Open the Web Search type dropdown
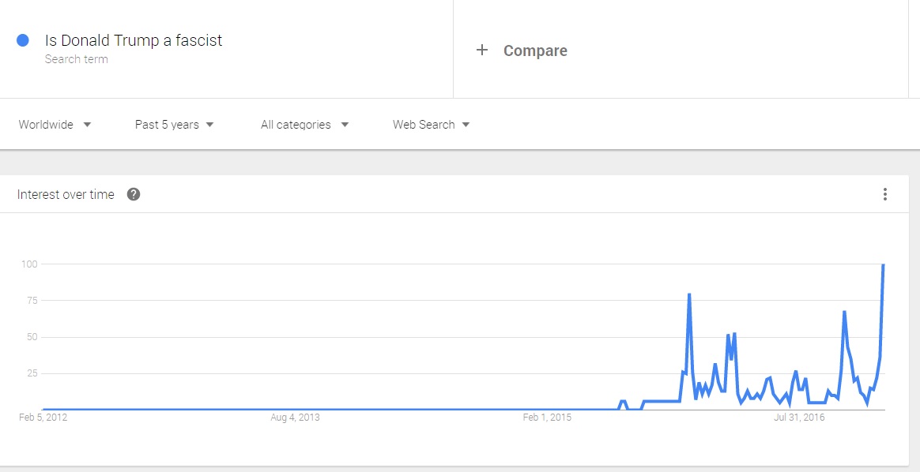This screenshot has width=920, height=472. pos(432,125)
